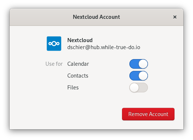Click the blue track of the Calendar switch
Screen dimensions: 193x140
134,64
